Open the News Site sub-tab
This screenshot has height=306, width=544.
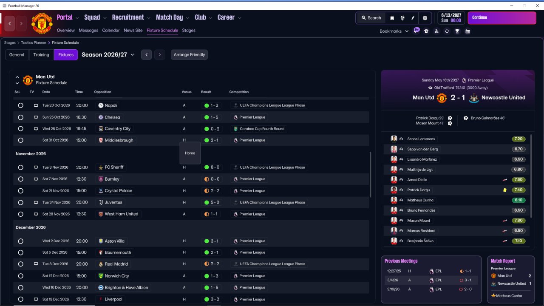[133, 31]
